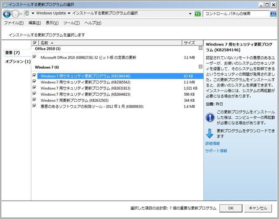Open the サポート情報 link
279x219 pixels.
[216, 151]
